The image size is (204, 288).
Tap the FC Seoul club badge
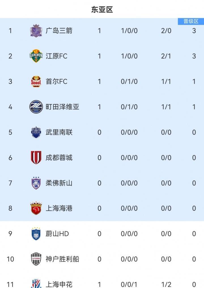36,82
